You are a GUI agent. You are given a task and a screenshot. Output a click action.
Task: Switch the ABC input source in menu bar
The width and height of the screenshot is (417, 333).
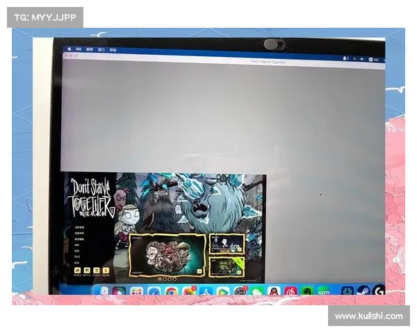point(374,60)
